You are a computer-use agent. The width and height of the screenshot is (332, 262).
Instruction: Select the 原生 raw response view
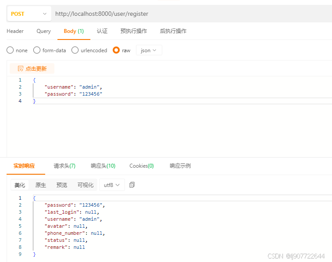point(41,185)
